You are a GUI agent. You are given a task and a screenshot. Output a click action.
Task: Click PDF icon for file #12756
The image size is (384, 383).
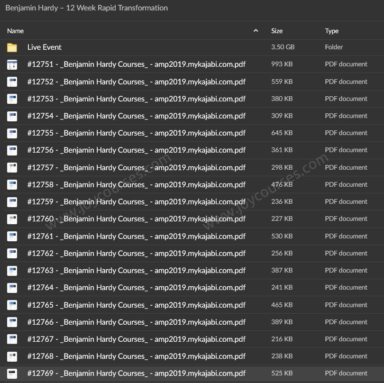click(12, 150)
